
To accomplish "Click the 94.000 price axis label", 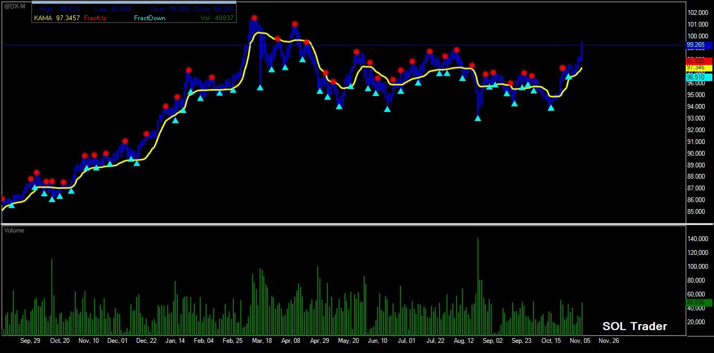I will [x=697, y=107].
